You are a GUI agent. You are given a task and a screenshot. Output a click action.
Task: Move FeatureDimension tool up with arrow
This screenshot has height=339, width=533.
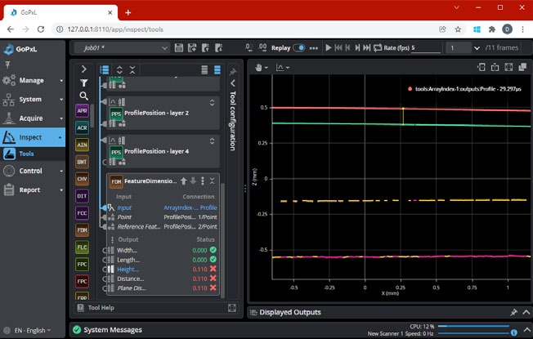[184, 181]
